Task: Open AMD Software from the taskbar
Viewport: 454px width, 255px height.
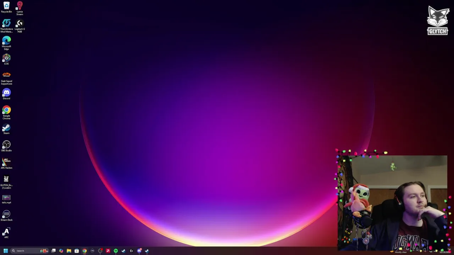Action: [108, 251]
